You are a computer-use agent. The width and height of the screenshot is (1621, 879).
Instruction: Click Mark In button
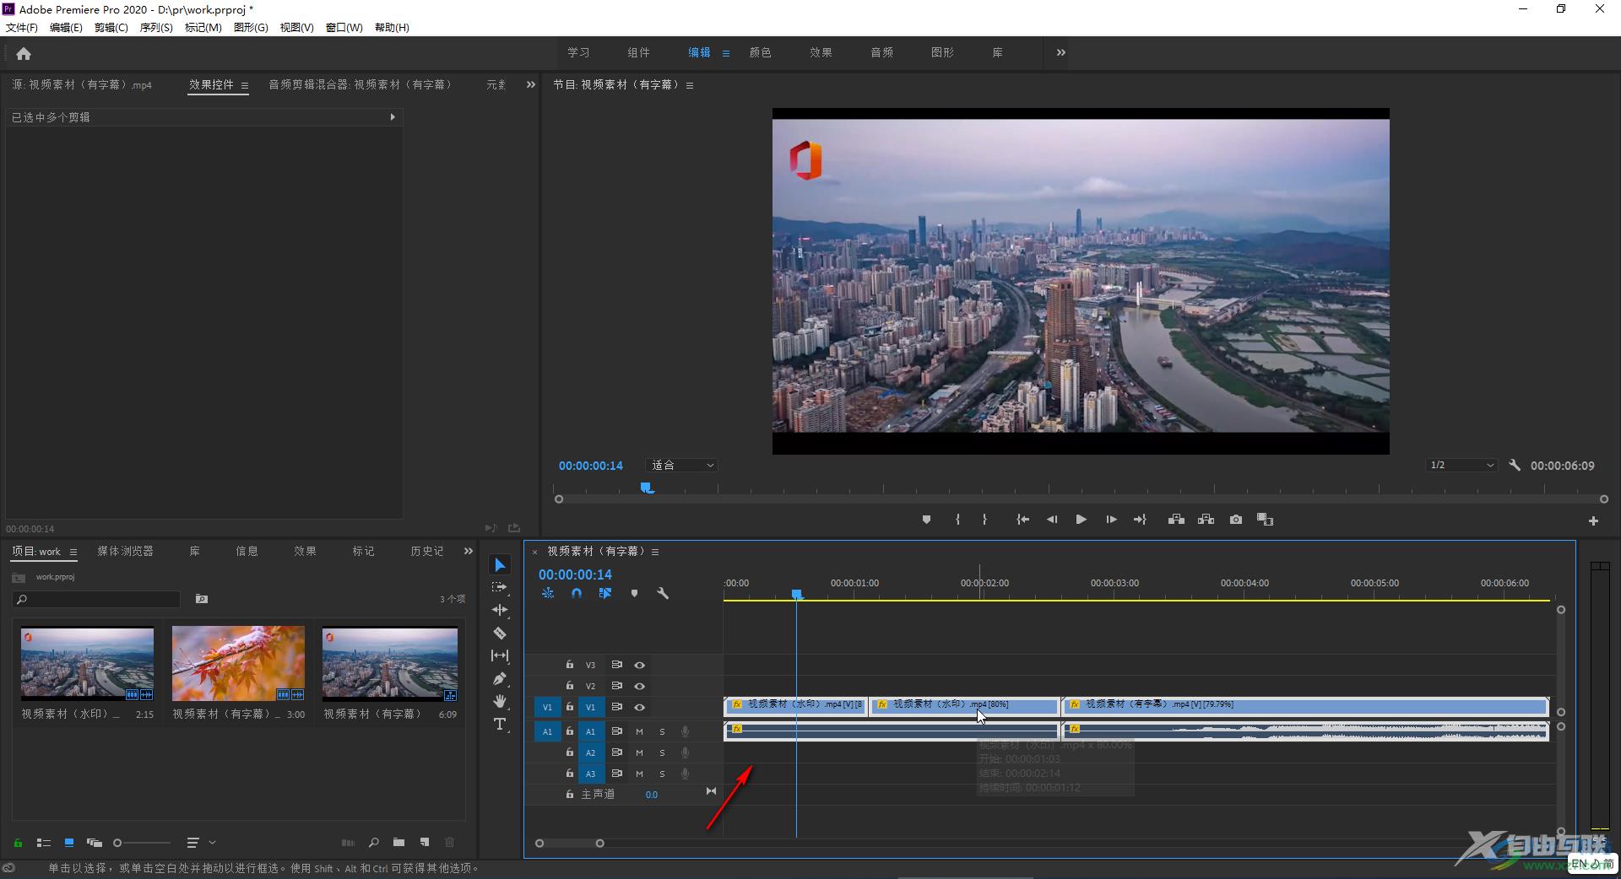957,520
